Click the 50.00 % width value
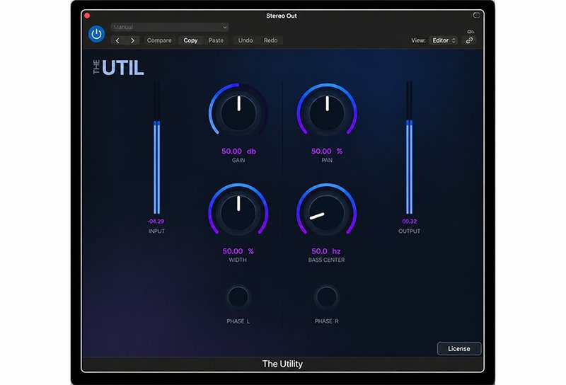This screenshot has width=566, height=385. 238,251
